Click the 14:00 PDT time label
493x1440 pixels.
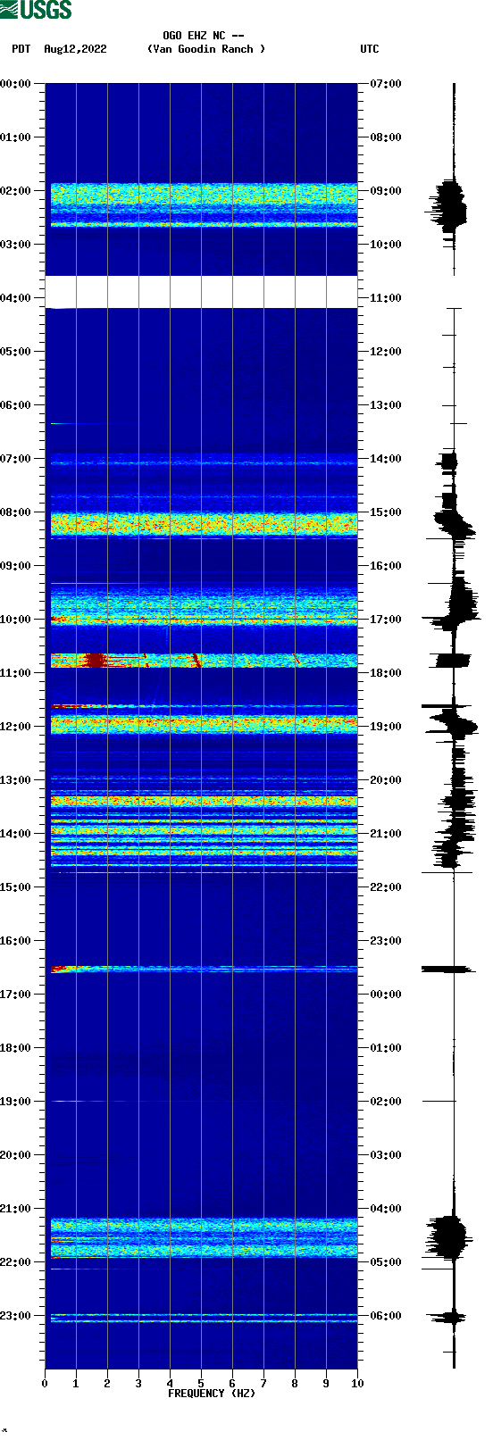click(x=16, y=834)
